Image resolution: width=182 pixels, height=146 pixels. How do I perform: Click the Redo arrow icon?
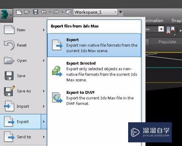[x=56, y=12]
